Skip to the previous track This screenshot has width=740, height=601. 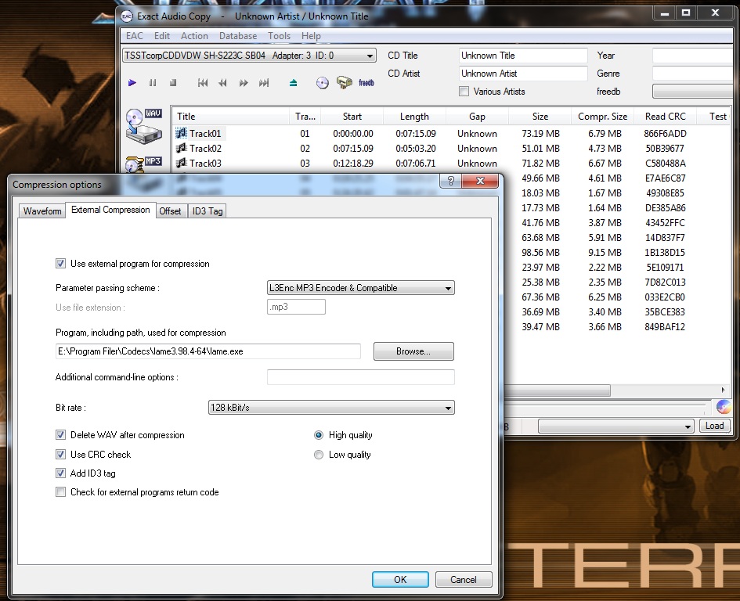(x=203, y=83)
